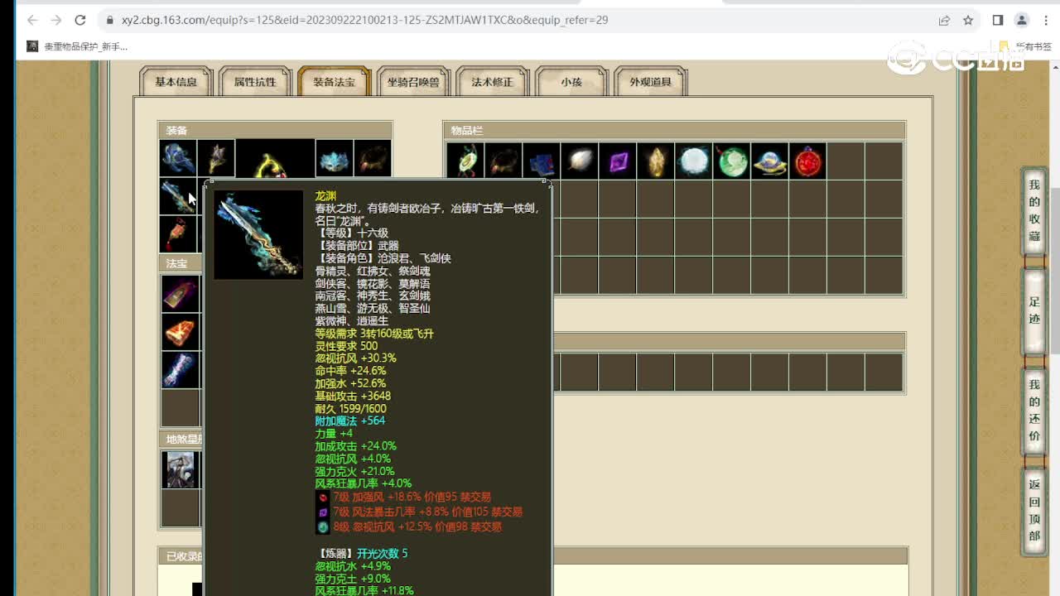The image size is (1060, 596).
Task: Click the orange fiery 法宝 icon
Action: pos(180,332)
